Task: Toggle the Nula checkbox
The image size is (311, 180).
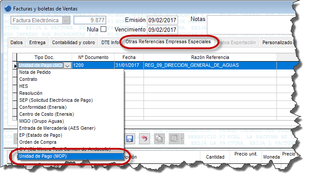Action: [x=103, y=29]
